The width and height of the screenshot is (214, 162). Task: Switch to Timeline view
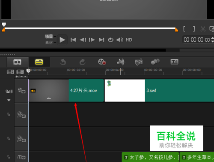click(x=39, y=62)
